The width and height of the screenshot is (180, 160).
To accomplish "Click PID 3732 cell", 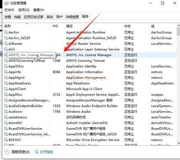I will tap(56, 94).
